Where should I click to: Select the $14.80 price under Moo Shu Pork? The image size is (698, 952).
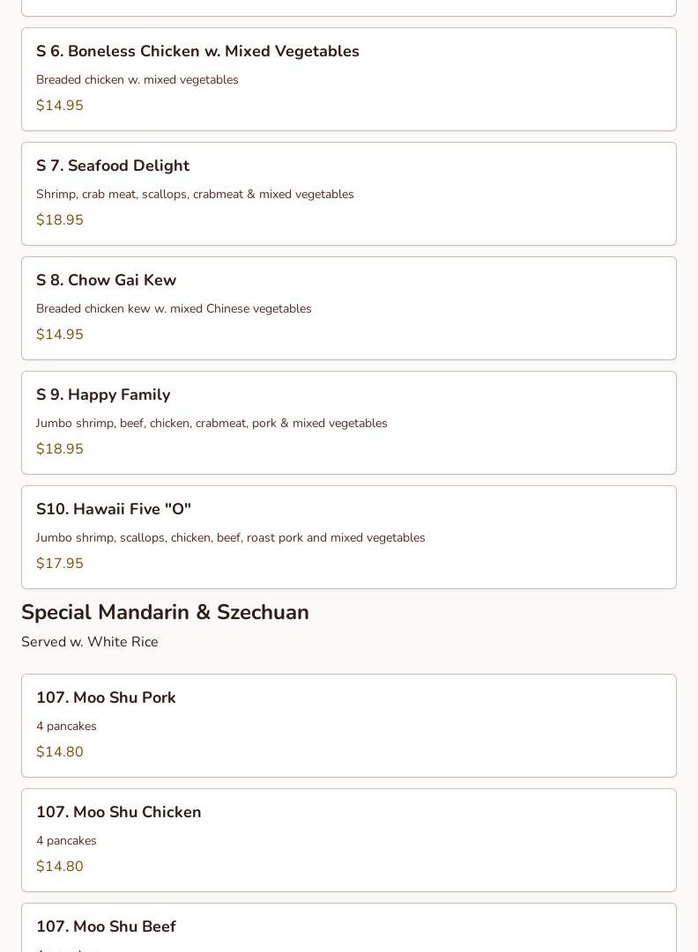[x=60, y=752]
